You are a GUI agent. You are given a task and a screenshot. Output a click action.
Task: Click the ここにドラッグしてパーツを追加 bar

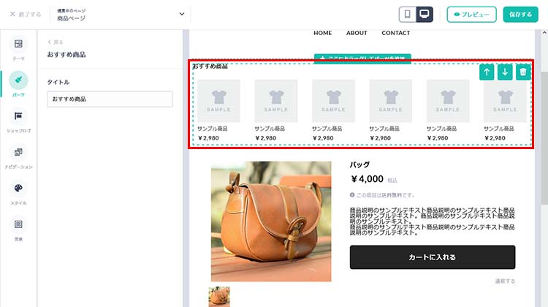[362, 58]
